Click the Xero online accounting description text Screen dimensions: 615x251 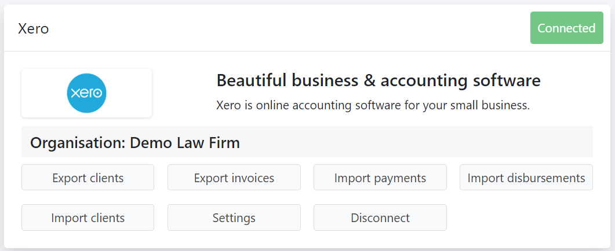click(x=373, y=105)
